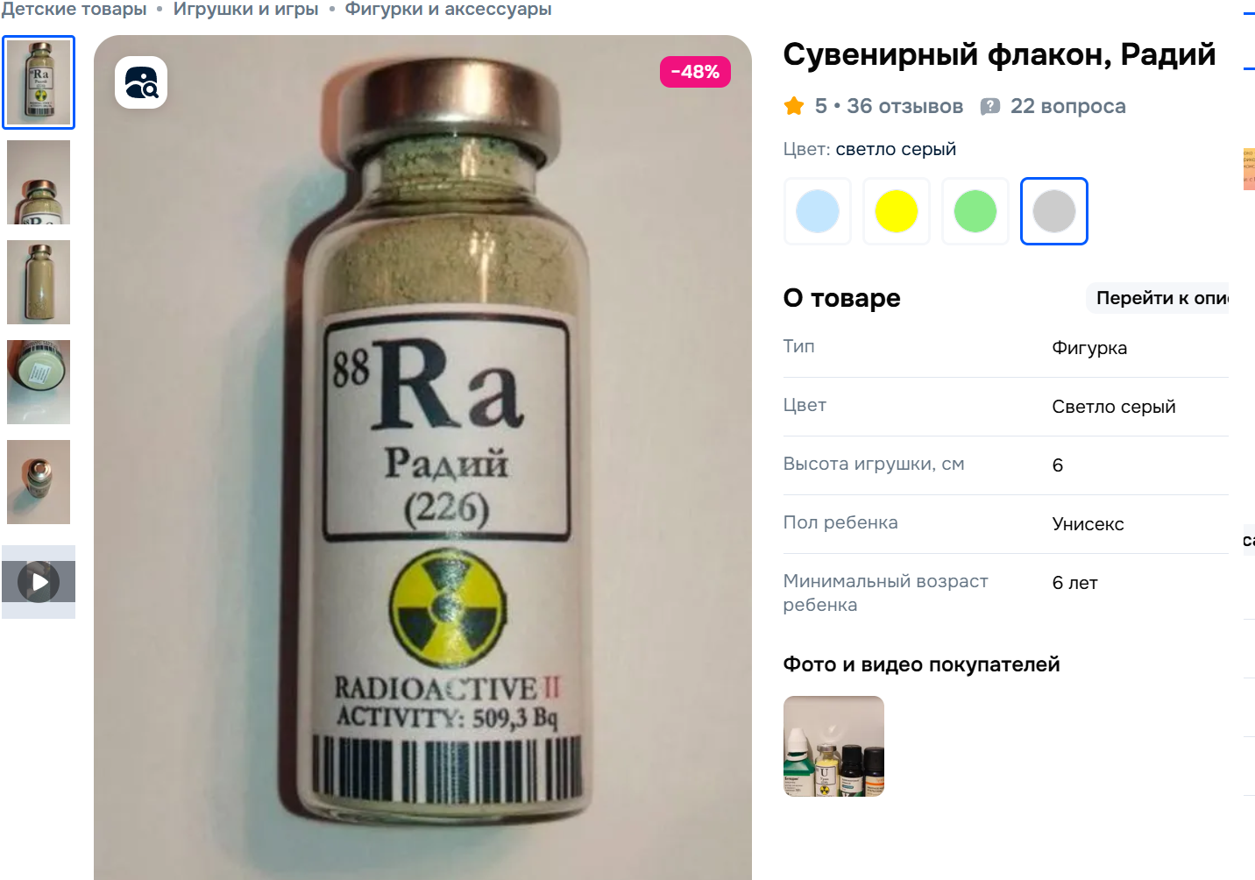
Task: Select the green color swatch
Action: point(975,211)
